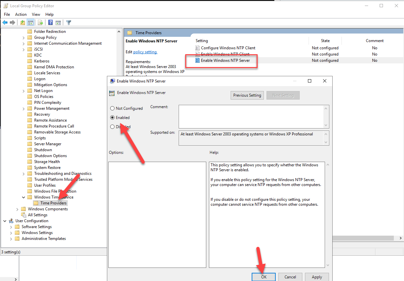
Task: Click the Filter funnel toolbar icon
Action: (x=68, y=23)
